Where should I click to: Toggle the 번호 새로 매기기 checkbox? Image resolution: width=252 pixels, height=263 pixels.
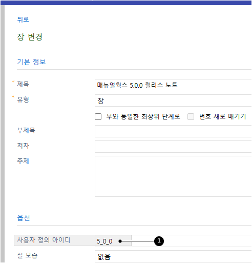tap(191, 117)
